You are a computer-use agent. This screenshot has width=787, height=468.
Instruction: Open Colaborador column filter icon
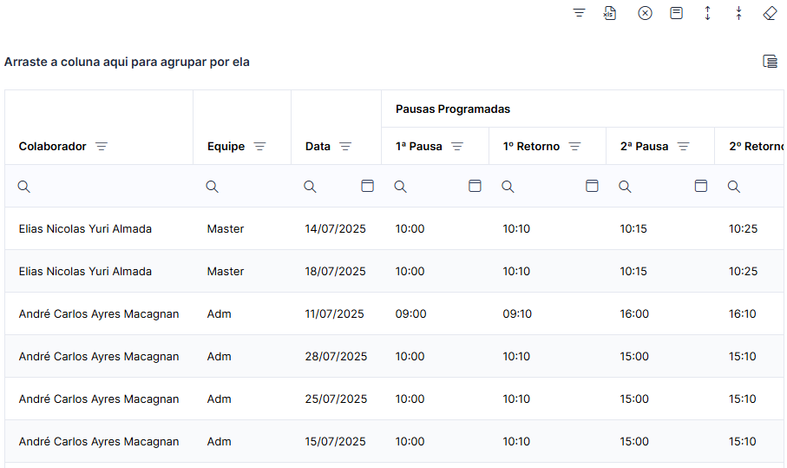[x=102, y=146]
